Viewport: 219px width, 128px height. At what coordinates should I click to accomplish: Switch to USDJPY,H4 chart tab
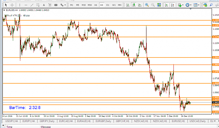[x=12, y=121]
